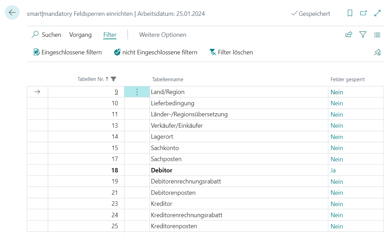This screenshot has height=233, width=384.
Task: Enable Felder gesperrt for Sachkonto
Action: pyautogui.click(x=337, y=148)
